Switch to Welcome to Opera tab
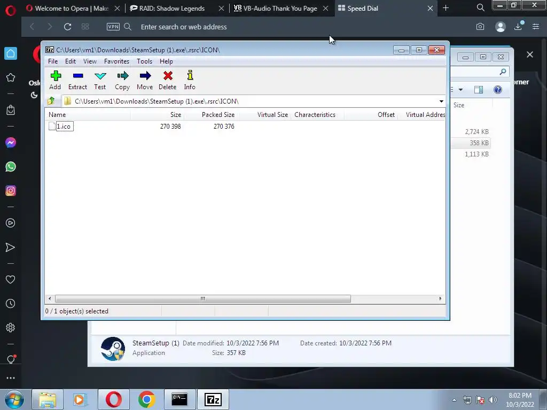The height and width of the screenshot is (410, 547). point(72,9)
